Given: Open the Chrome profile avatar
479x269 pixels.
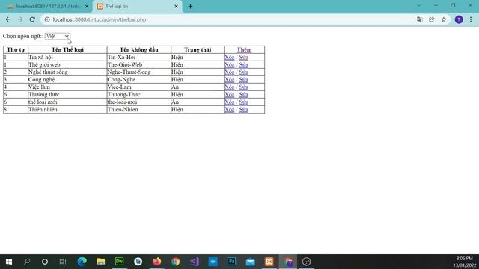Looking at the screenshot, I should pos(459,19).
